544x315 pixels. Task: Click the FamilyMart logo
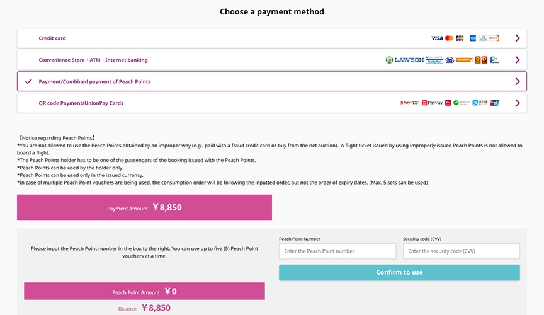tap(434, 60)
